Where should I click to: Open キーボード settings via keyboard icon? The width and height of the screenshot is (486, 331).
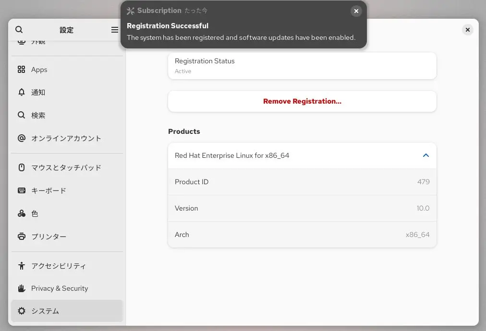tap(22, 190)
